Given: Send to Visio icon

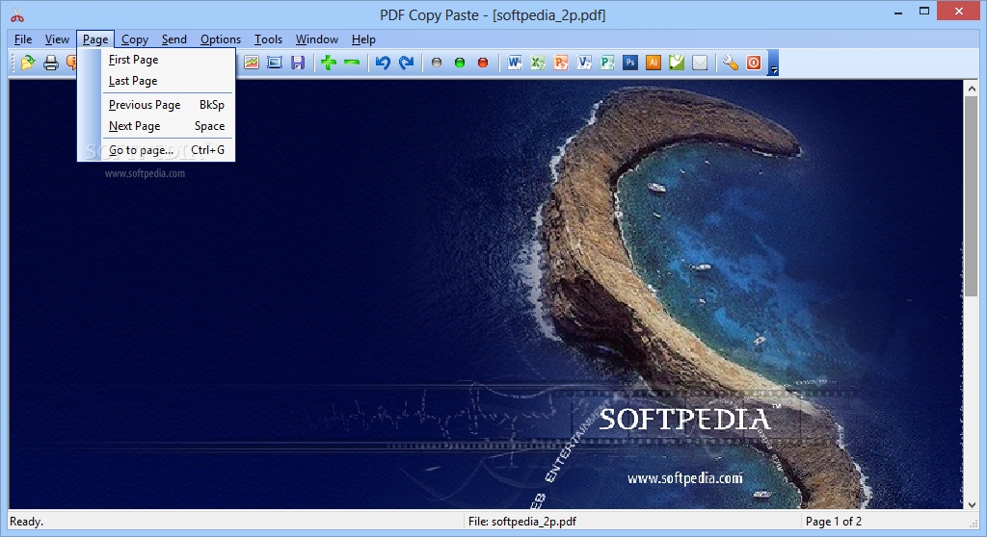Looking at the screenshot, I should click(584, 63).
